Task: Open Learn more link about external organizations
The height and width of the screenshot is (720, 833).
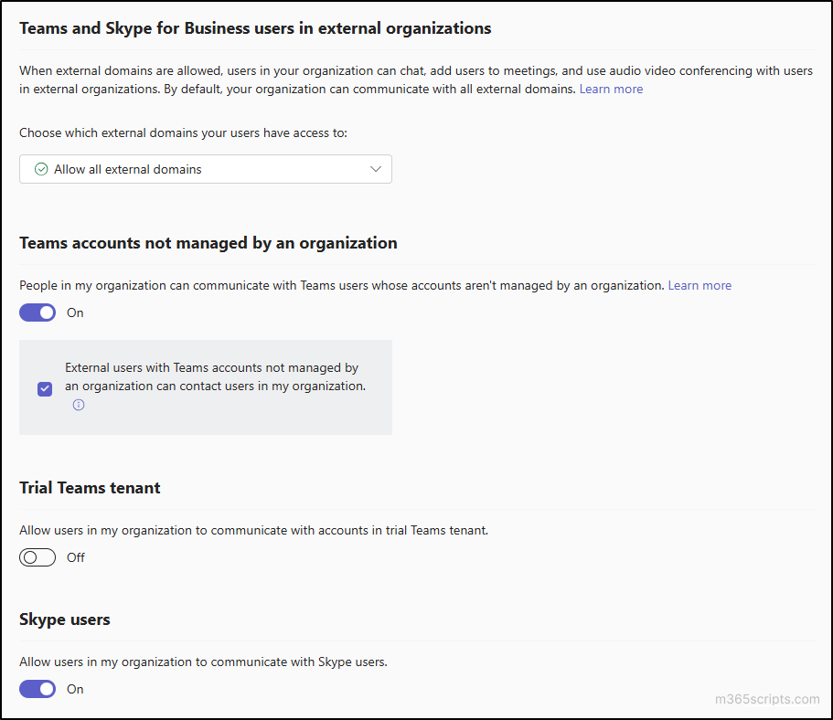Action: click(x=611, y=89)
